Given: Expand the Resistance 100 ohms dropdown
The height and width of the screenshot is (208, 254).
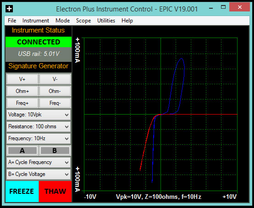Looking at the screenshot, I should tap(39, 126).
